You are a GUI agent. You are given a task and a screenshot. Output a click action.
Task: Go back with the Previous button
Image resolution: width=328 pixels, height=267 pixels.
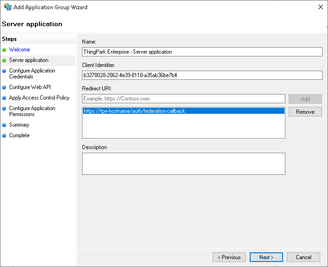(x=229, y=257)
